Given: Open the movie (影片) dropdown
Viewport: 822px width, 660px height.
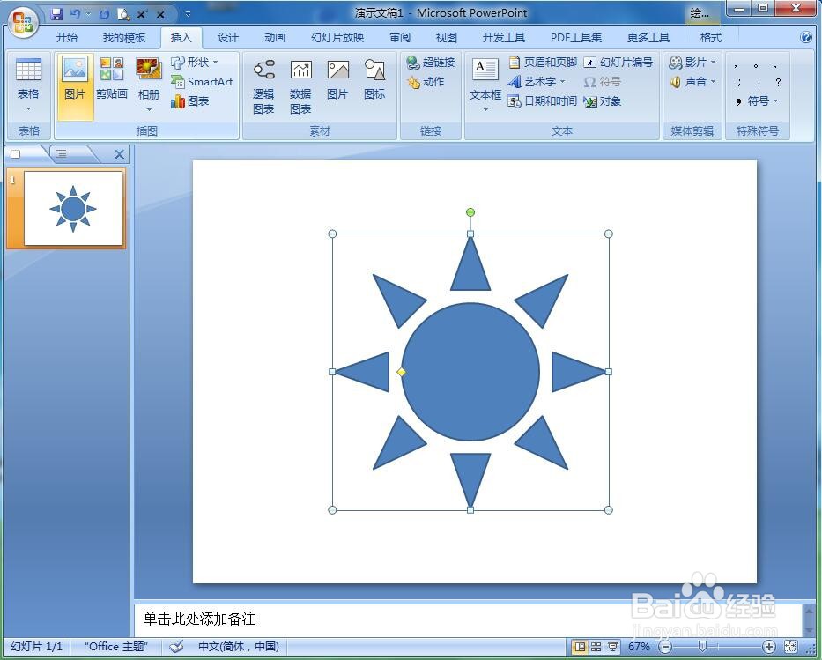Looking at the screenshot, I should point(692,62).
